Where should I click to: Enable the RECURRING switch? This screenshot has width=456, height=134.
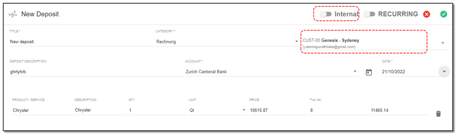click(x=369, y=14)
